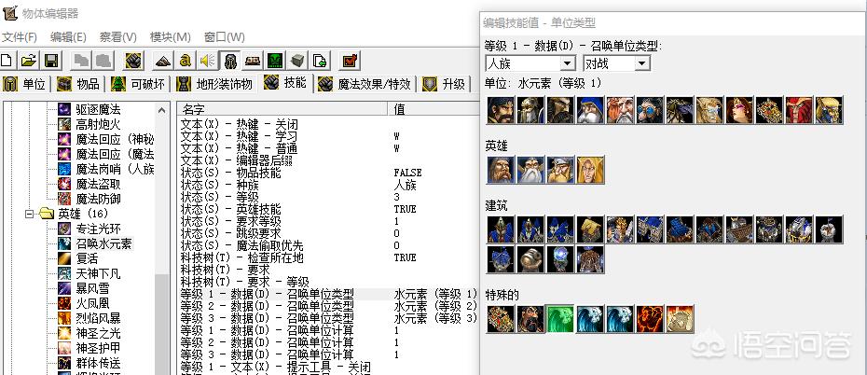
Task: Open the 文件(F) menu
Action: 19,37
